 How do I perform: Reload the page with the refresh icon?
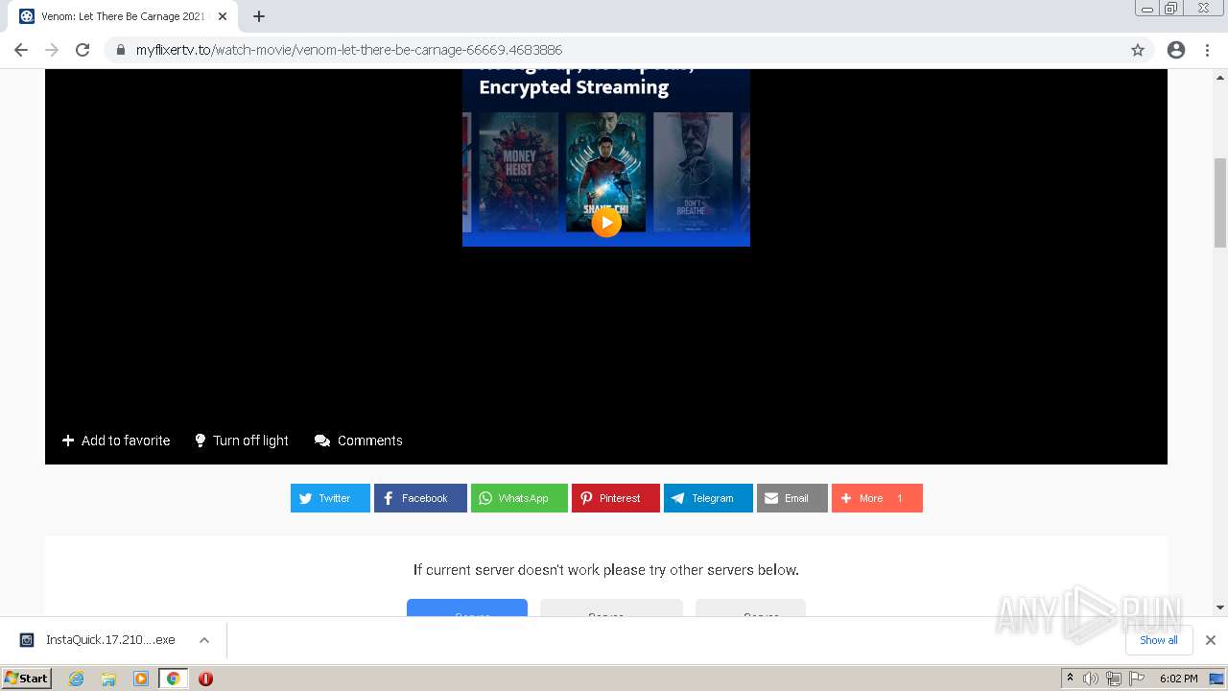83,50
